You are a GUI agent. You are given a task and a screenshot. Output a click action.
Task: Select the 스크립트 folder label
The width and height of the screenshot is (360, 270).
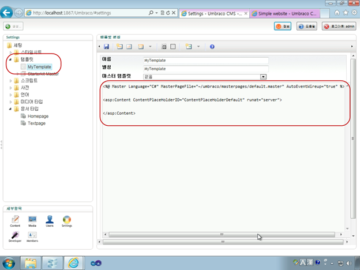29,81
